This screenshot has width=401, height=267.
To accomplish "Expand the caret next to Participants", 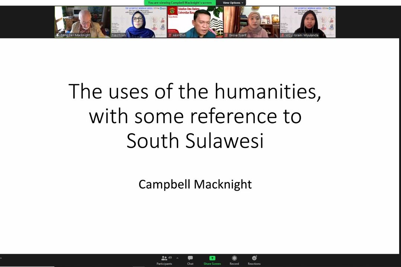I will 177,258.
